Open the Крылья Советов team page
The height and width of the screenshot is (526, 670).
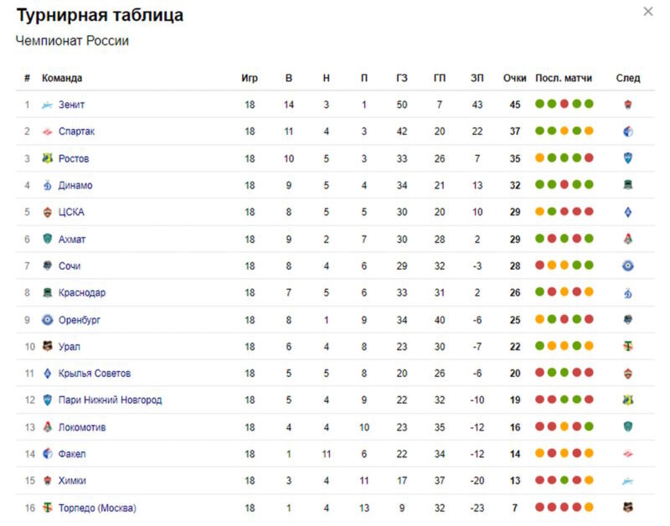pyautogui.click(x=95, y=374)
